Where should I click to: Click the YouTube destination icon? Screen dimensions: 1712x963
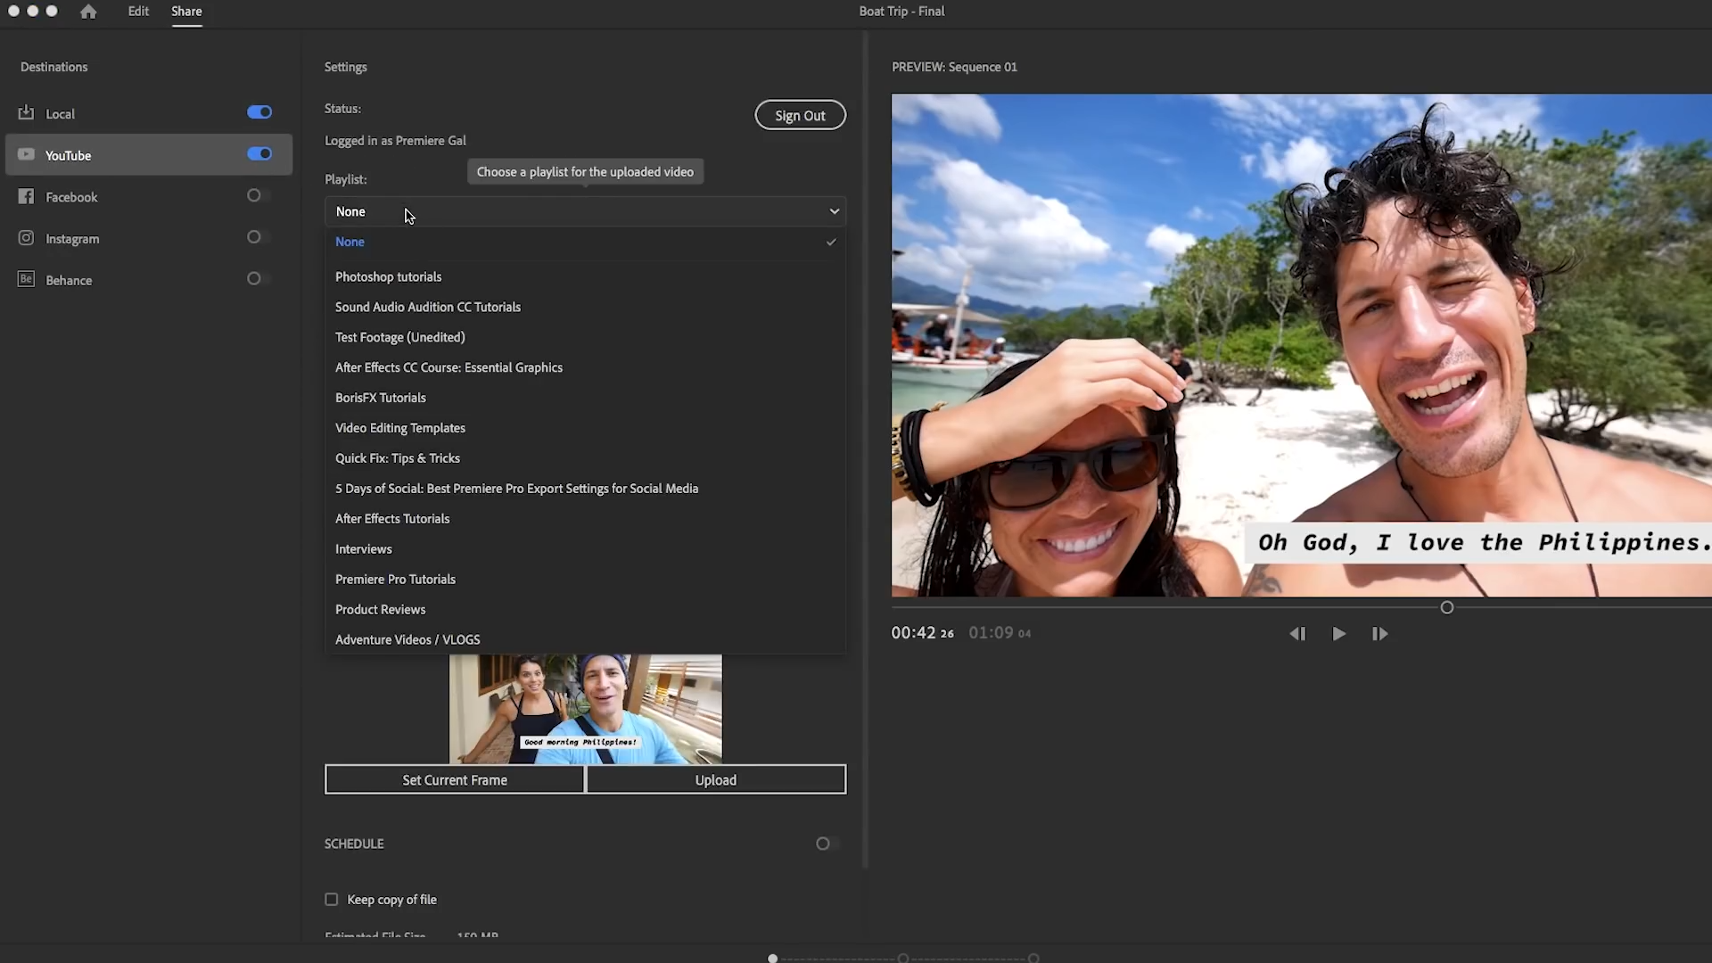pos(26,155)
